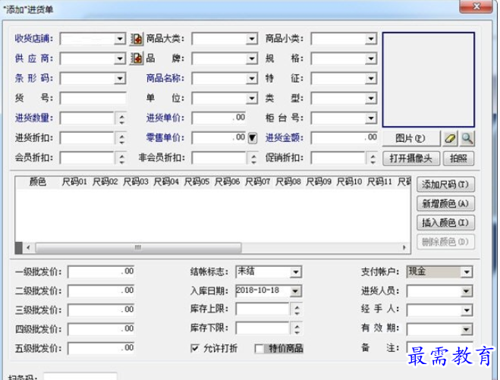Click the 颜色 column header
The width and height of the screenshot is (500, 380).
coord(38,182)
